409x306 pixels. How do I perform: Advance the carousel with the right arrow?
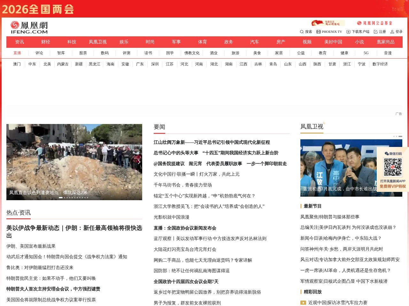tap(139, 162)
